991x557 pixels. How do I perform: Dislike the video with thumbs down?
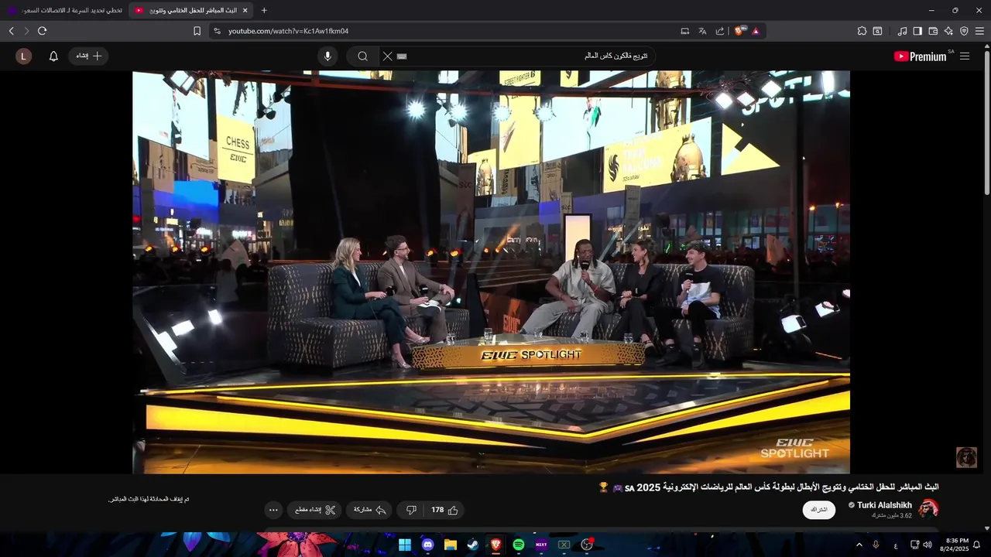pos(411,510)
